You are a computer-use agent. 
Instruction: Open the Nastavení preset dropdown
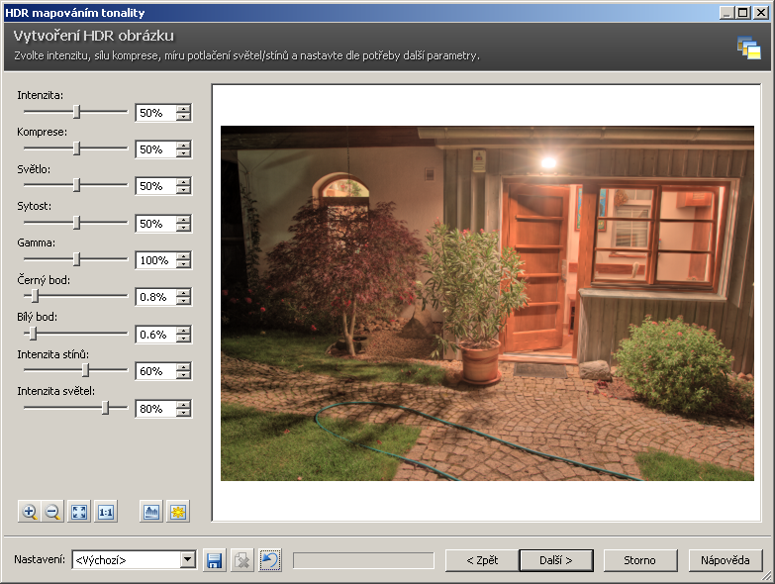188,560
